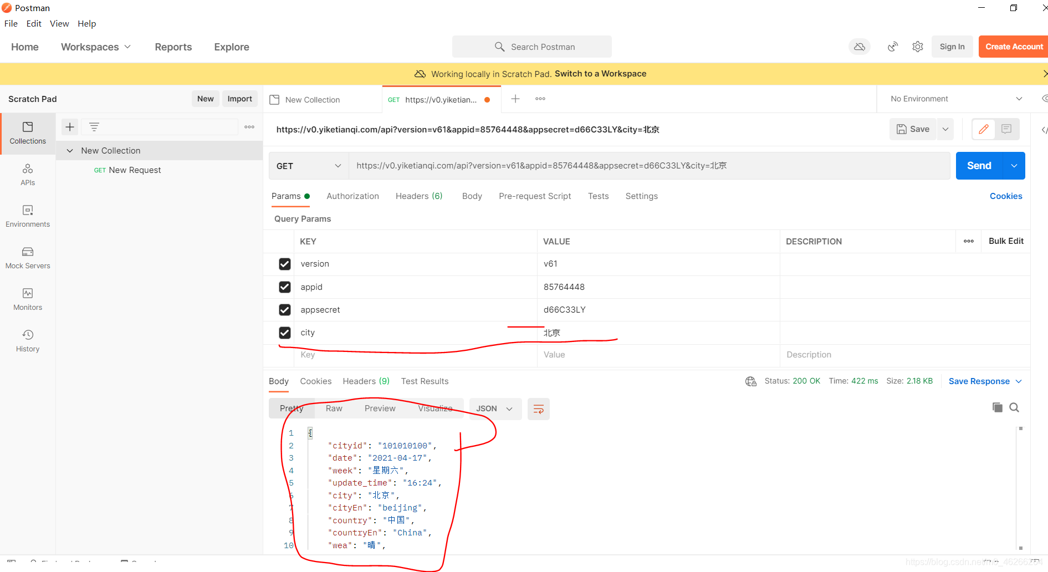Viewport: 1048px width, 572px height.
Task: Click the plus icon to create collection
Action: 70,127
